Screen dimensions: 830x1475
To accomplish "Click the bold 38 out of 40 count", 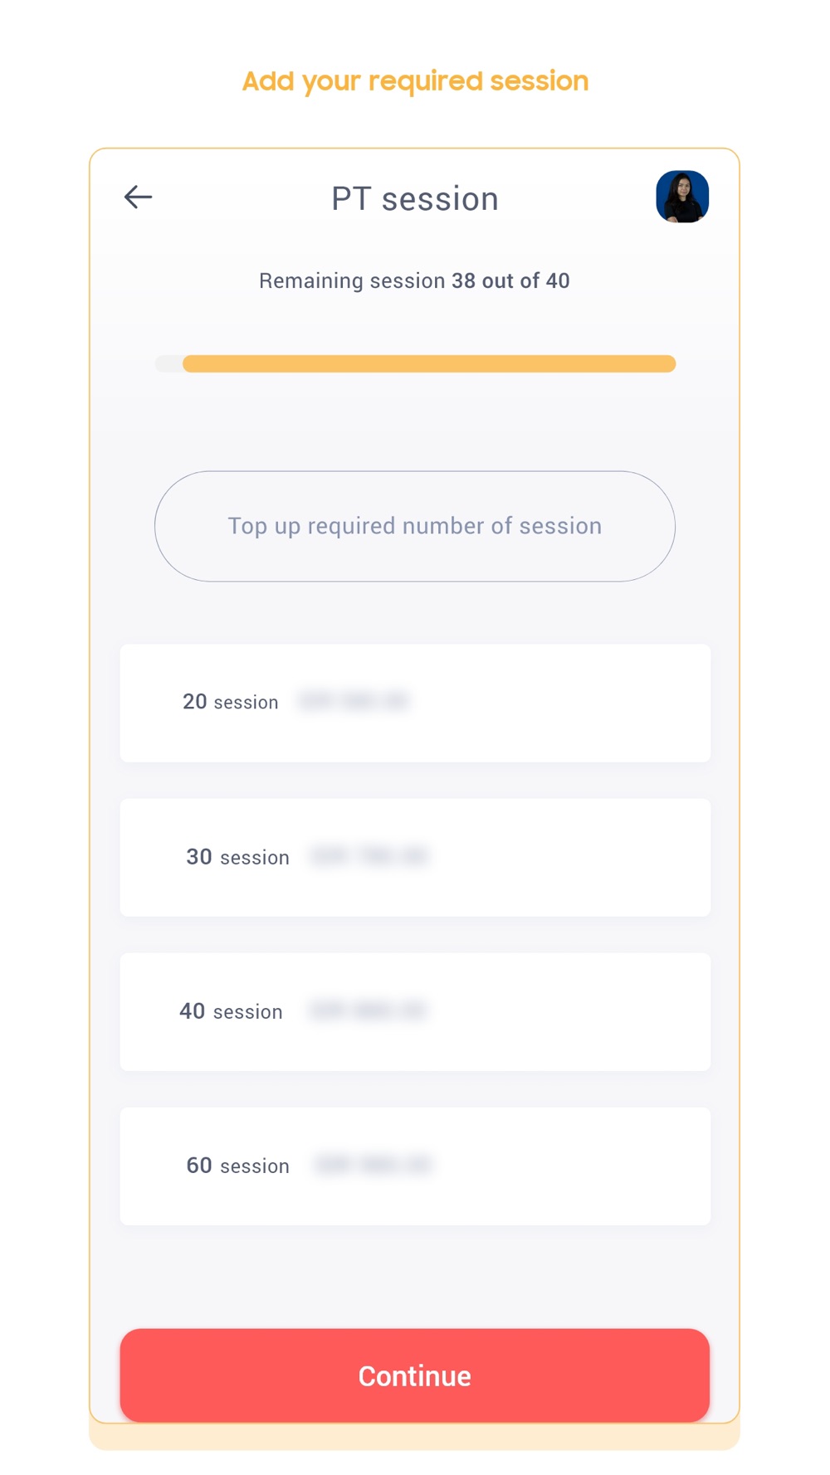I will click(x=510, y=280).
